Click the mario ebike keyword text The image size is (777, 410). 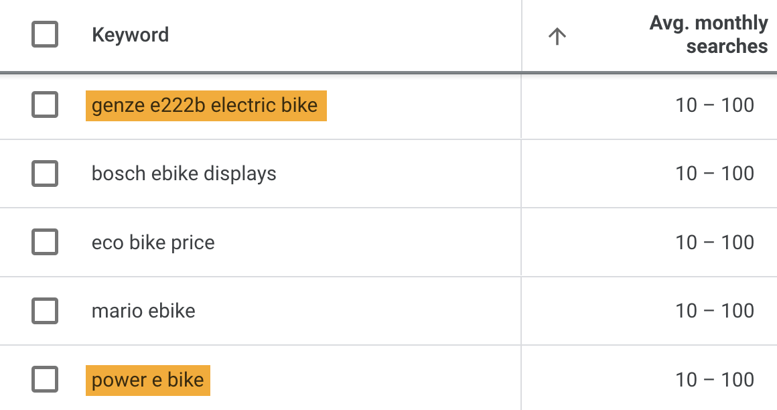(143, 311)
